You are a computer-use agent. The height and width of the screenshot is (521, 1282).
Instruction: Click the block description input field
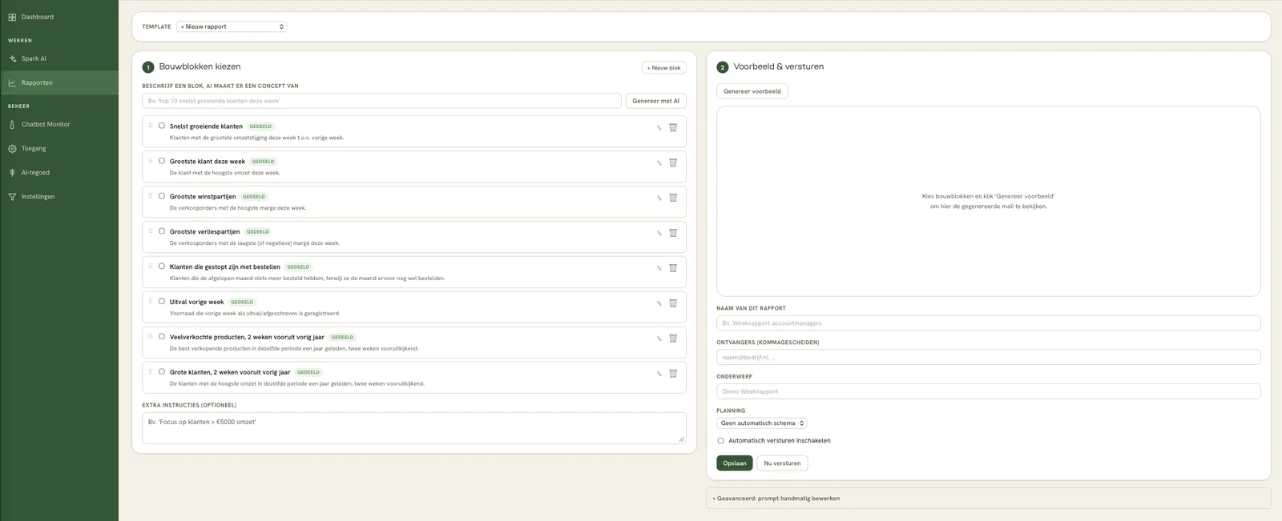click(381, 101)
